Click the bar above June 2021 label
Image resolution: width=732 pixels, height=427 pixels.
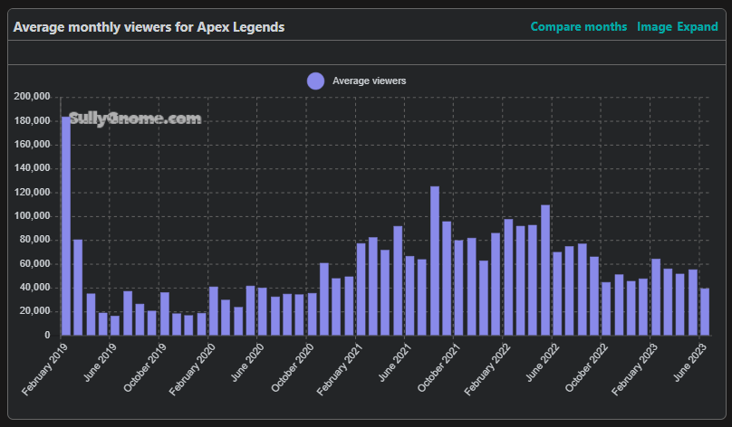(x=409, y=296)
